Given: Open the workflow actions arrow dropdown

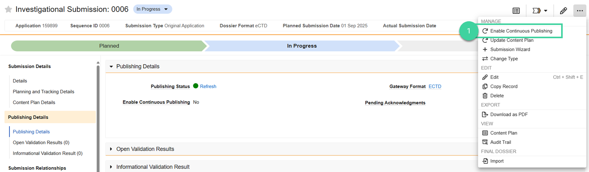Looking at the screenshot, I should click(x=540, y=11).
